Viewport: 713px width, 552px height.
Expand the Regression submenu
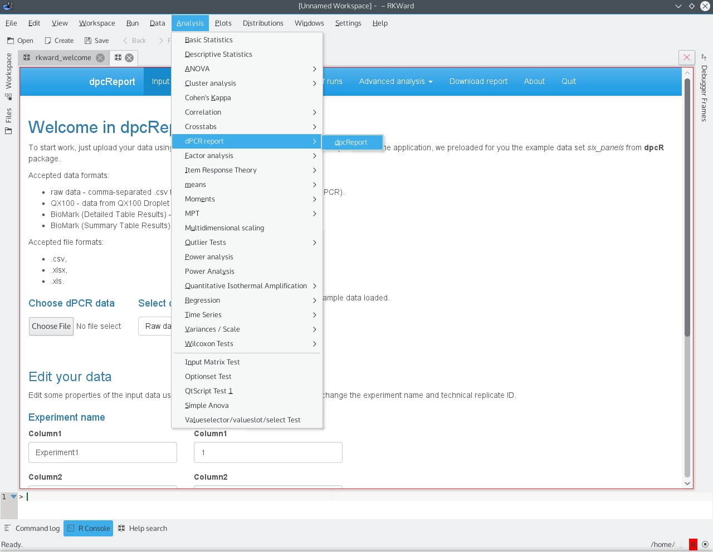pyautogui.click(x=247, y=300)
